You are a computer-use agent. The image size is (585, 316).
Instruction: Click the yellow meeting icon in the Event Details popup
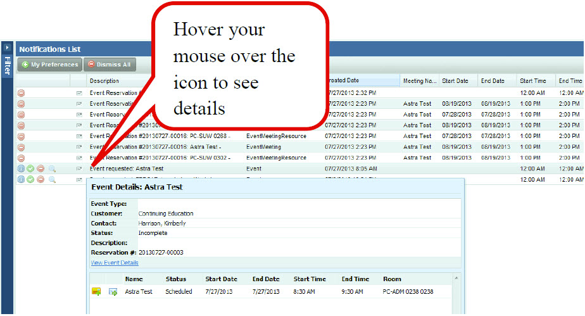tap(96, 291)
